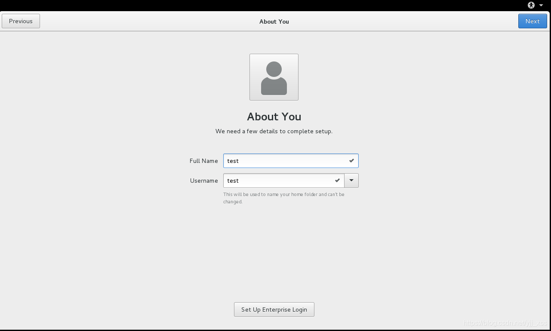
Task: Click the checkmark inside the Full Name field
Action: click(351, 161)
